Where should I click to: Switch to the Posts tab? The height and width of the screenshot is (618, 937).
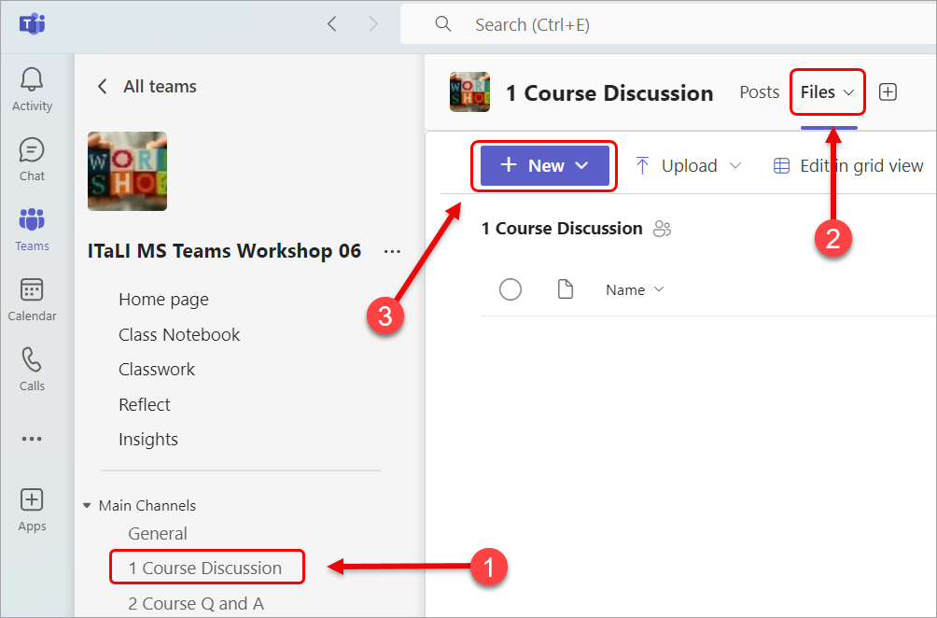(759, 91)
